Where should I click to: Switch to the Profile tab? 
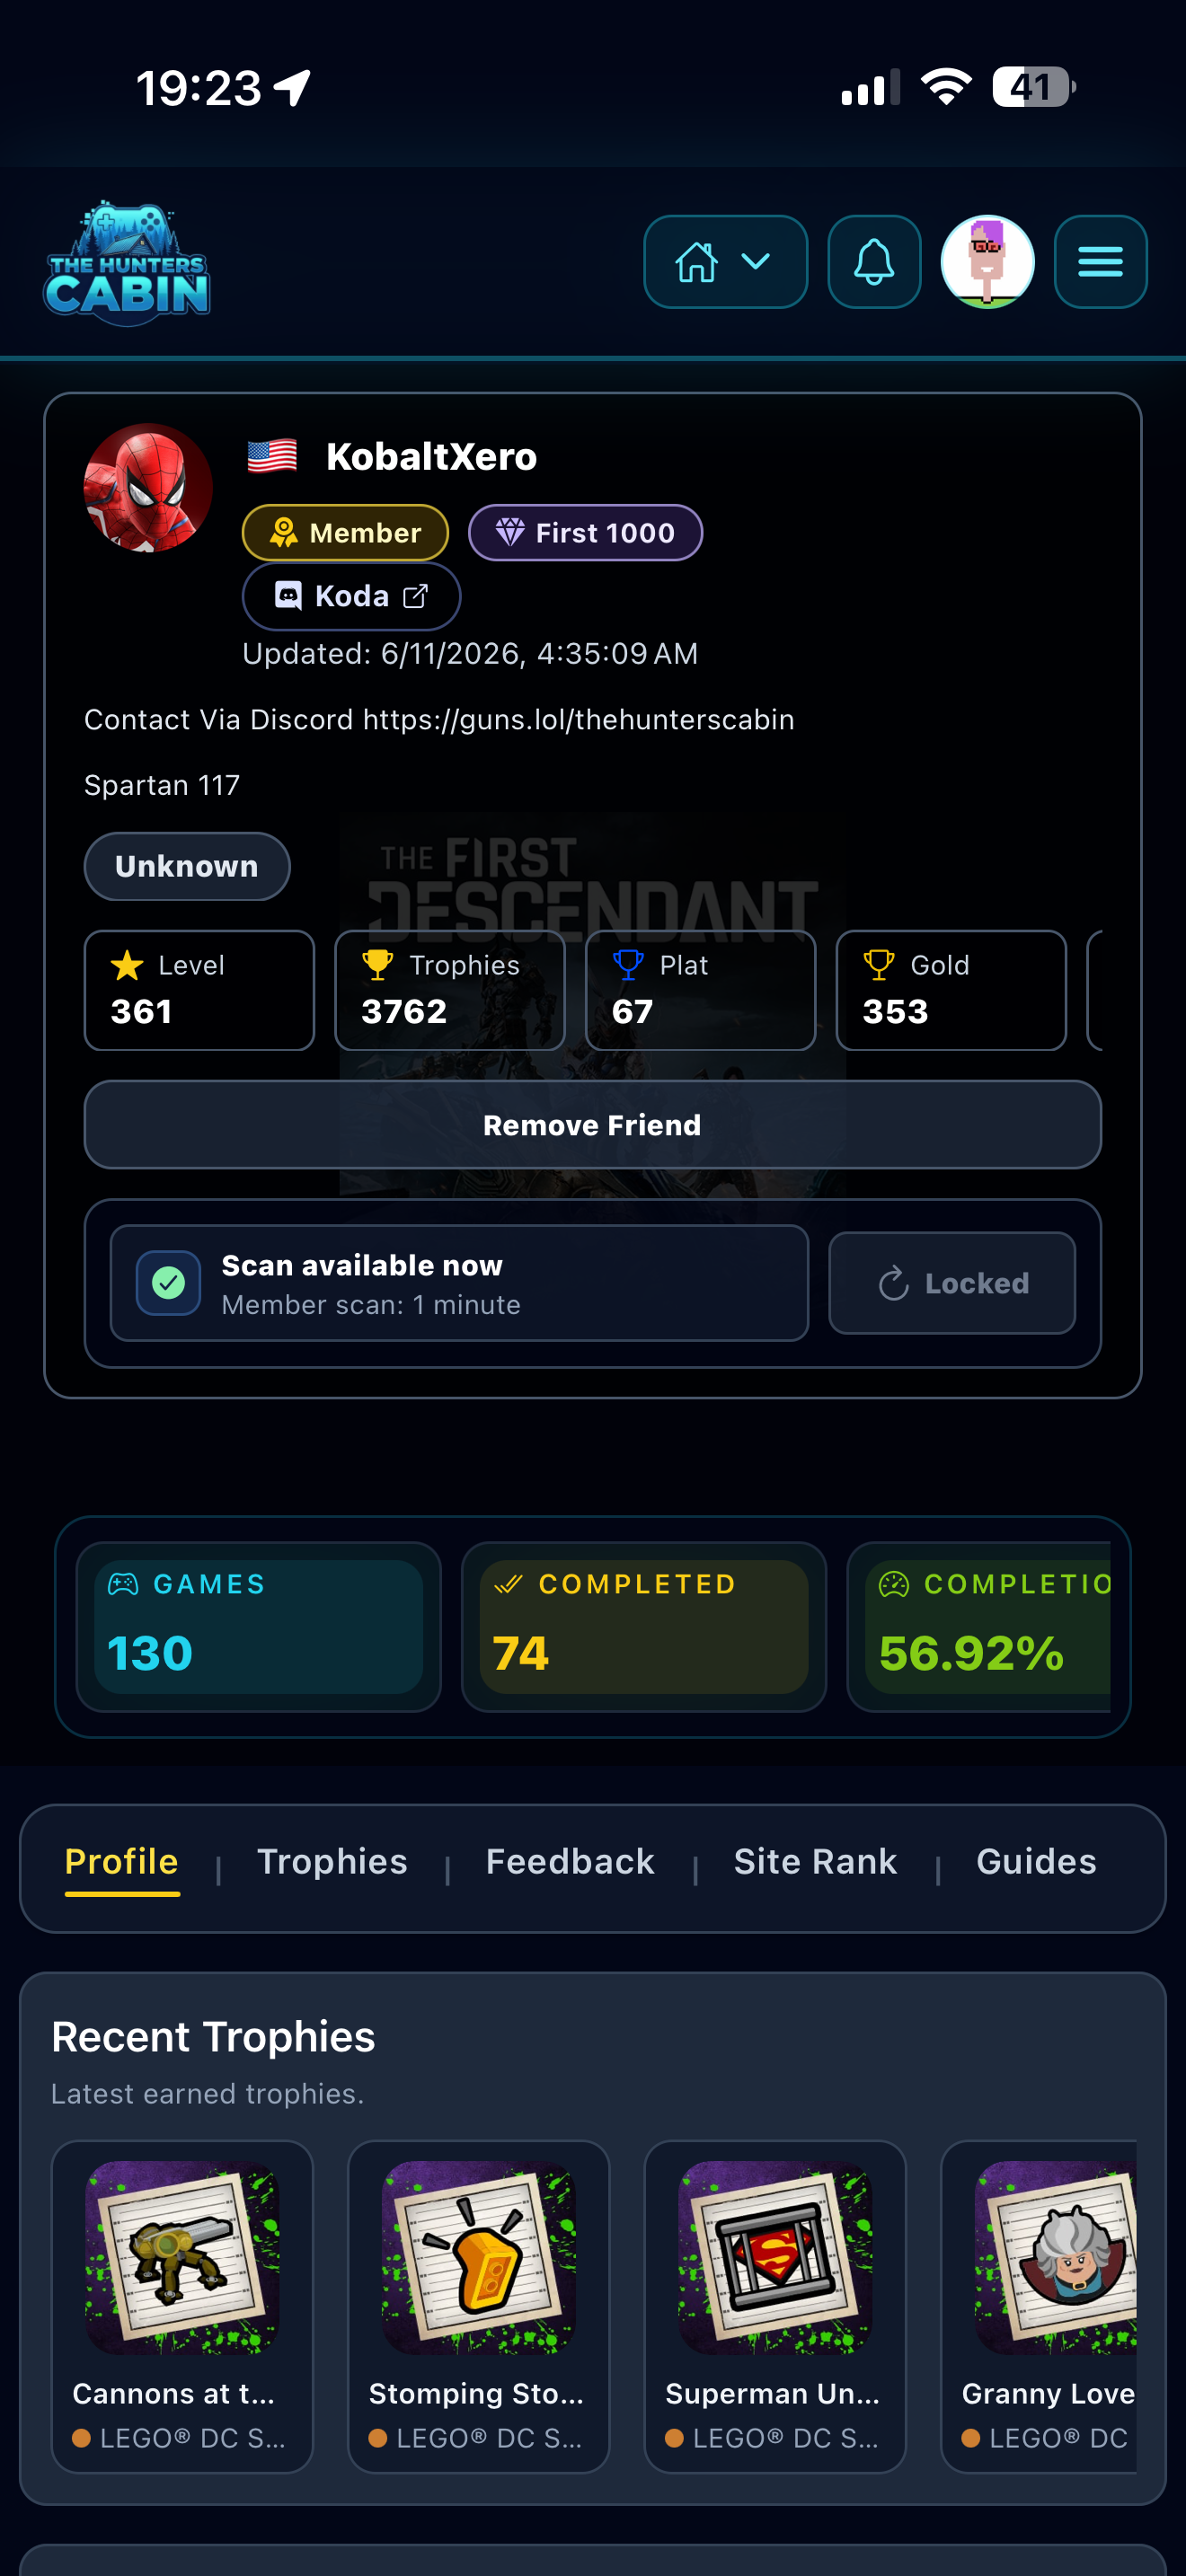tap(122, 1862)
